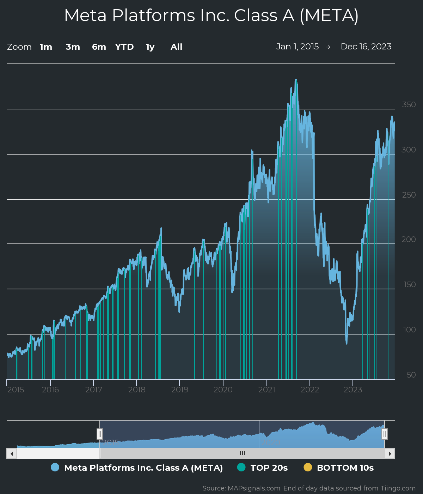Select the YTD zoom range
The width and height of the screenshot is (423, 494).
click(x=124, y=47)
